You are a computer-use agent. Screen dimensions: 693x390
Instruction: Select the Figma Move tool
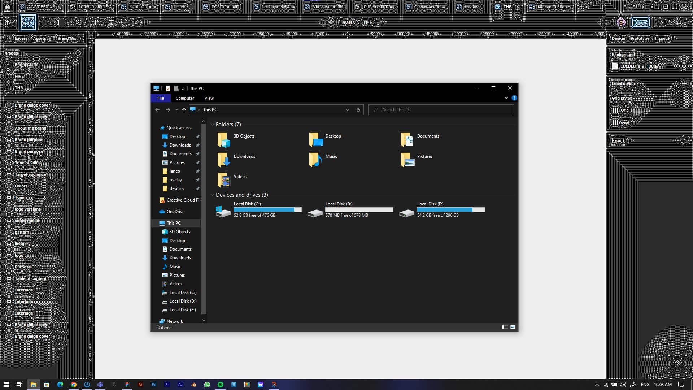pos(27,22)
